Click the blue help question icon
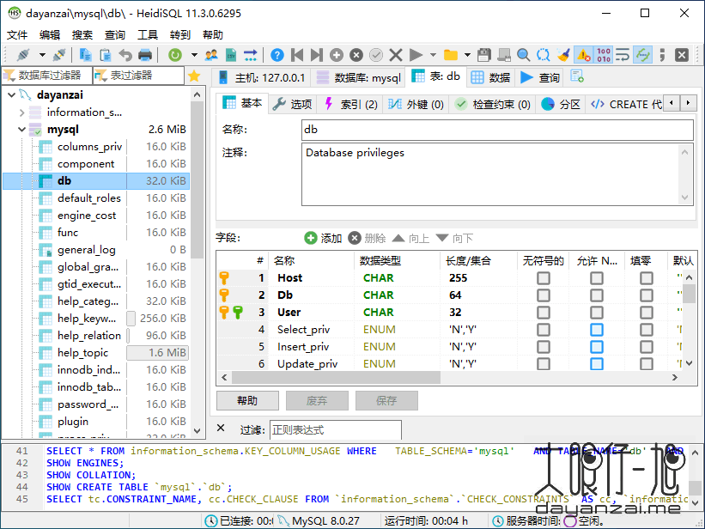The image size is (705, 529). coord(277,55)
